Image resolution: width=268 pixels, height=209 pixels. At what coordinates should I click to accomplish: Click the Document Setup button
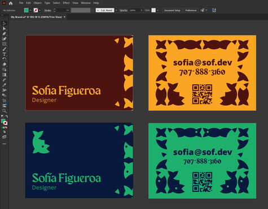(172, 10)
